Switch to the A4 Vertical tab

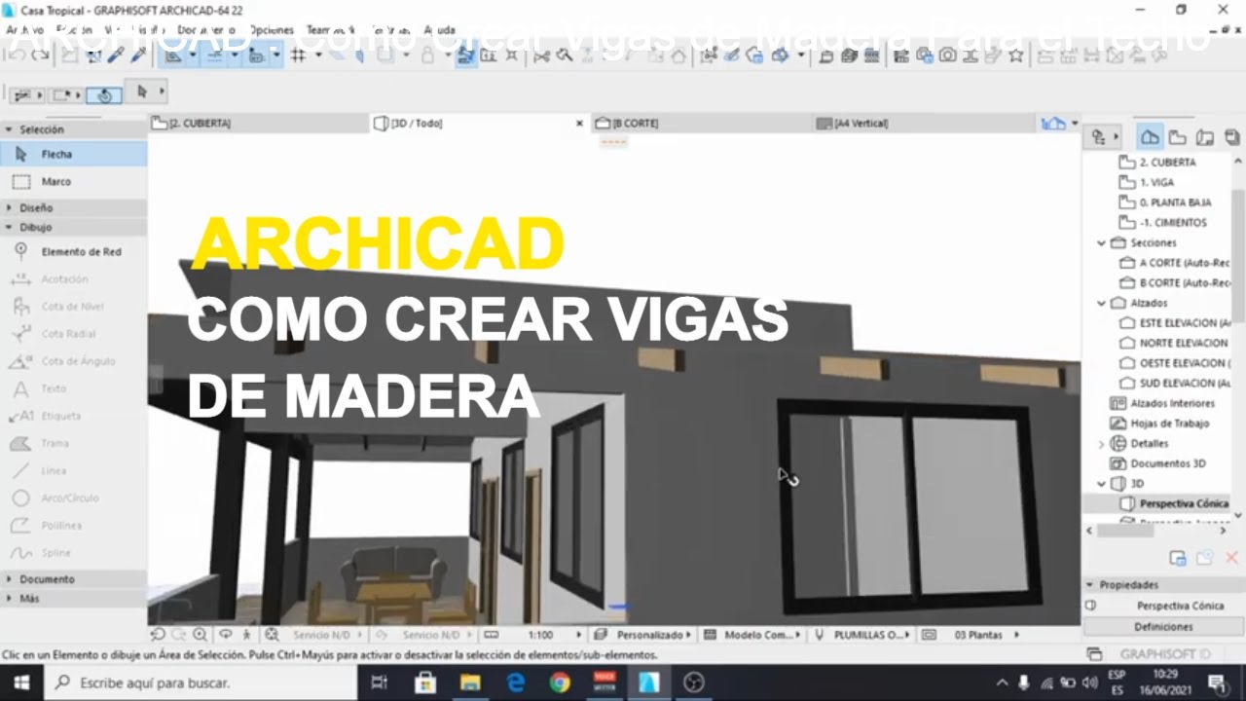pos(922,124)
